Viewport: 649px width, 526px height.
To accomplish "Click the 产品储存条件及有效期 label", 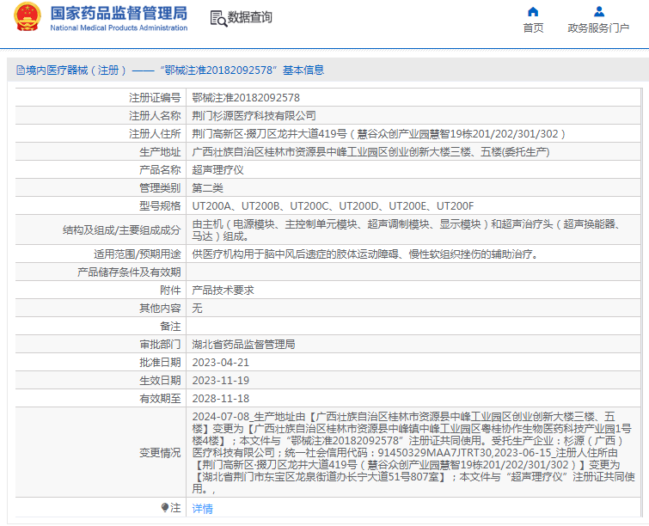I will point(129,272).
